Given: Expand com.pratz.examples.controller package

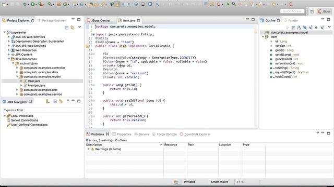Looking at the screenshot, I should (17, 68).
